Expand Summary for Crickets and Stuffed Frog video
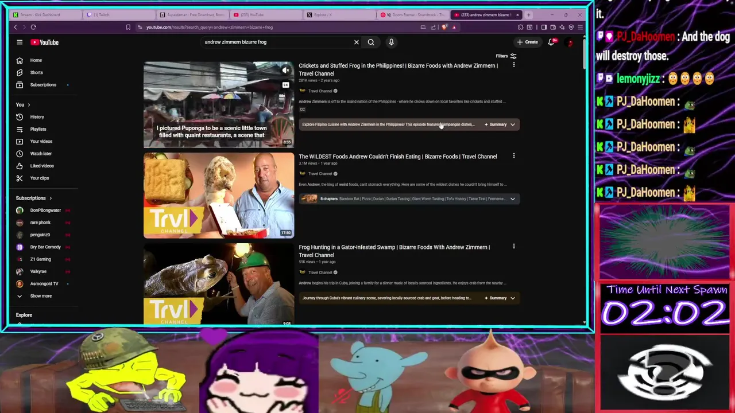735x413 pixels. [500, 124]
